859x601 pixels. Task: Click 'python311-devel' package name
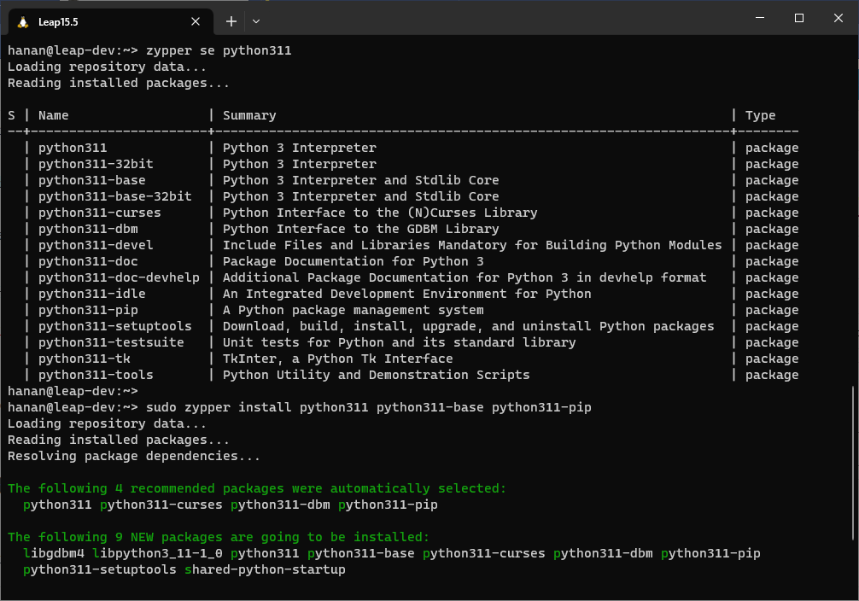pos(96,246)
